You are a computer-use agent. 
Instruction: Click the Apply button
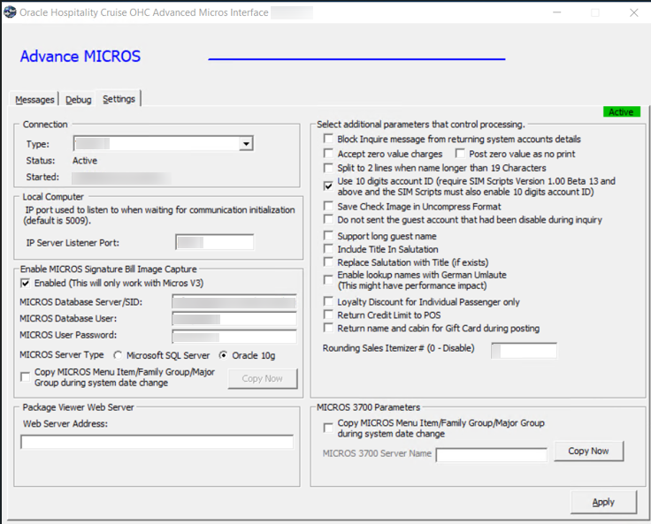tap(603, 502)
